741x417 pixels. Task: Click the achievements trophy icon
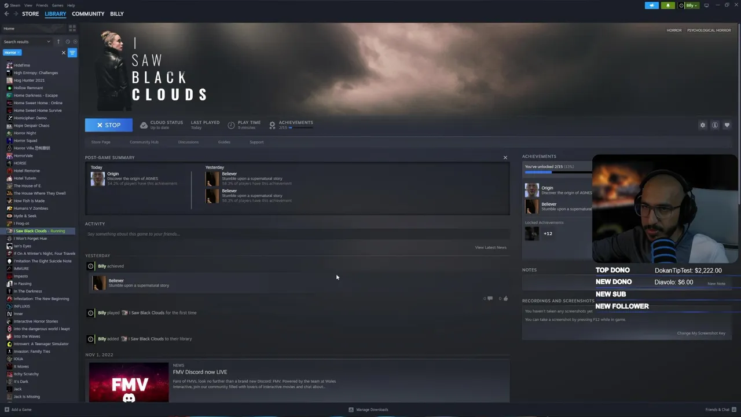tap(272, 125)
